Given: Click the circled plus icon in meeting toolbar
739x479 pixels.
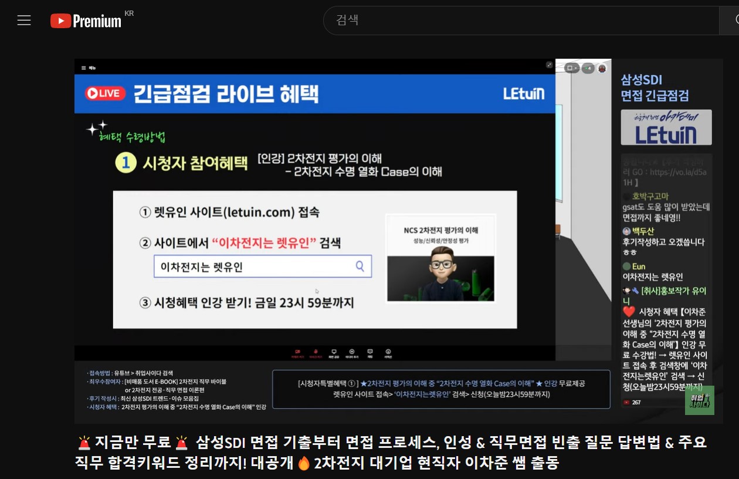Looking at the screenshot, I should [x=352, y=353].
